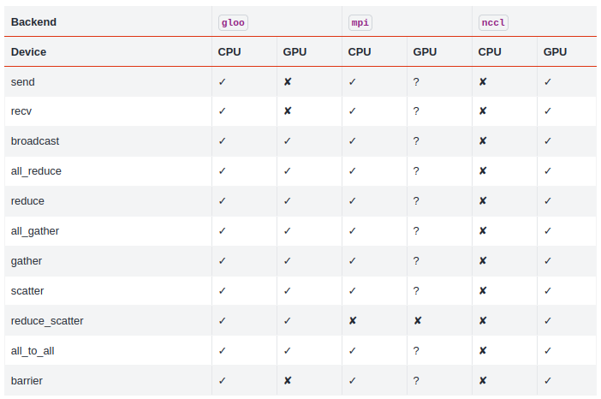Click the mpi backend code label
The width and height of the screenshot is (601, 399).
pos(360,22)
